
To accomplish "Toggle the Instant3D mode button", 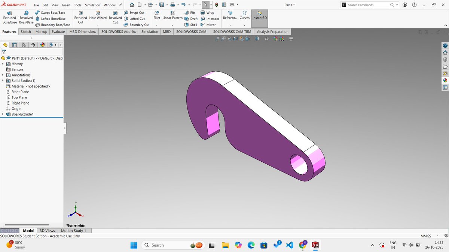I will [x=260, y=18].
